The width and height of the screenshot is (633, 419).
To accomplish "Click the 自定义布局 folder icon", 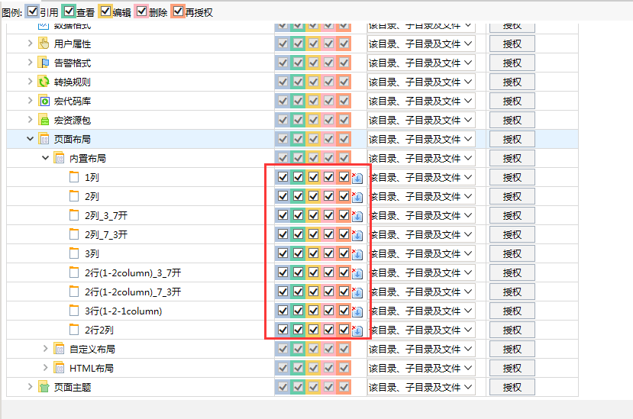I will pyautogui.click(x=59, y=349).
